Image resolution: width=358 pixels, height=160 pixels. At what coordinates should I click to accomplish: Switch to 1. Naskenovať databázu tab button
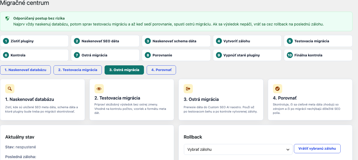click(26, 70)
